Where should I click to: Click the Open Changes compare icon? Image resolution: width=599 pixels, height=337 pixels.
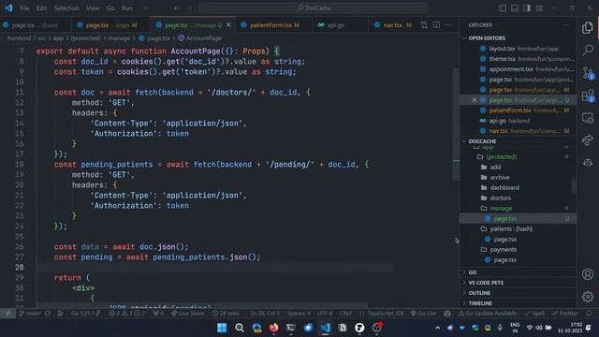coord(424,25)
